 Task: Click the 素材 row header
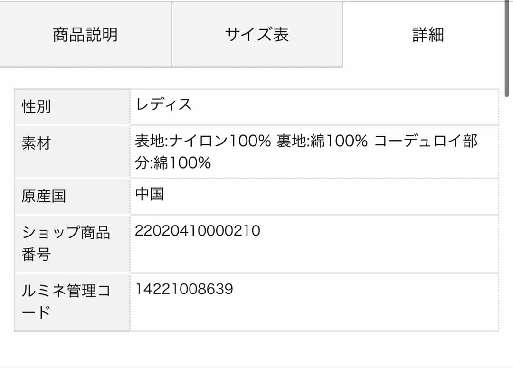coord(36,144)
